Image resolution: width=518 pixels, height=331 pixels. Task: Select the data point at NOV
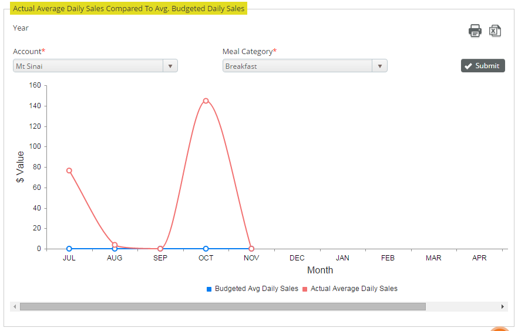(x=251, y=249)
